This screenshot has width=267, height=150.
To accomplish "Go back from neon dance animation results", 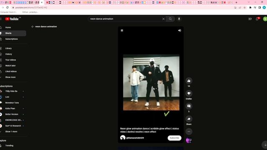I will tap(33, 27).
